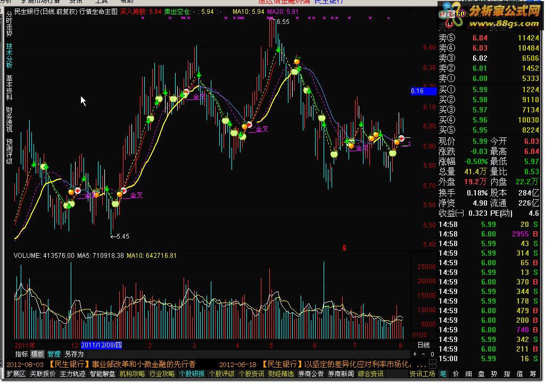Select the 指 tab in quote panel
This screenshot has height=383, width=545.
507,374
